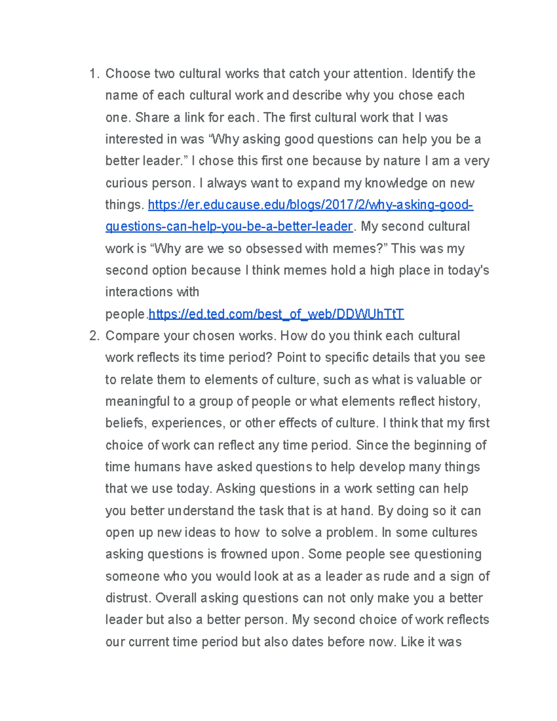Click the "questions-can-help-you-be-a-better-leader" link line
Screen dimensions: 557x721
coord(229,227)
